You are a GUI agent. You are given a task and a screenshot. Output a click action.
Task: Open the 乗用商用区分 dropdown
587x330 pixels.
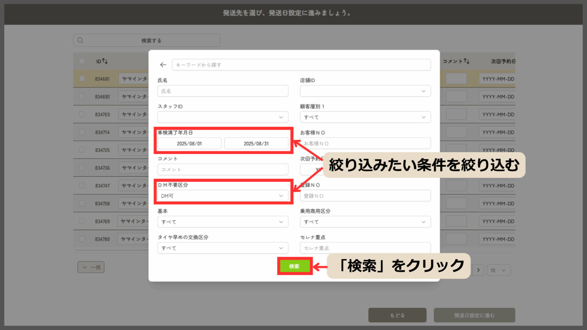[365, 222]
